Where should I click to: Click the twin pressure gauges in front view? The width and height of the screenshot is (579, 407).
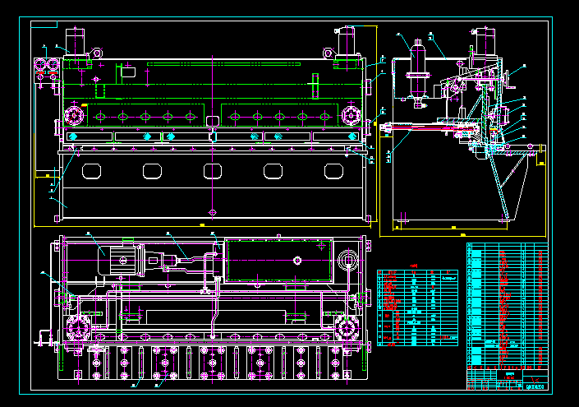pyautogui.click(x=45, y=66)
